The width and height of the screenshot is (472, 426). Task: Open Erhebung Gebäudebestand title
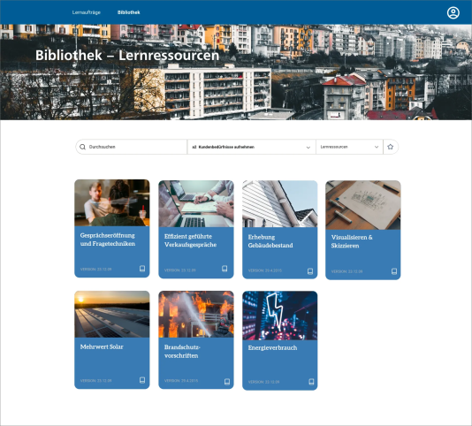[270, 241]
